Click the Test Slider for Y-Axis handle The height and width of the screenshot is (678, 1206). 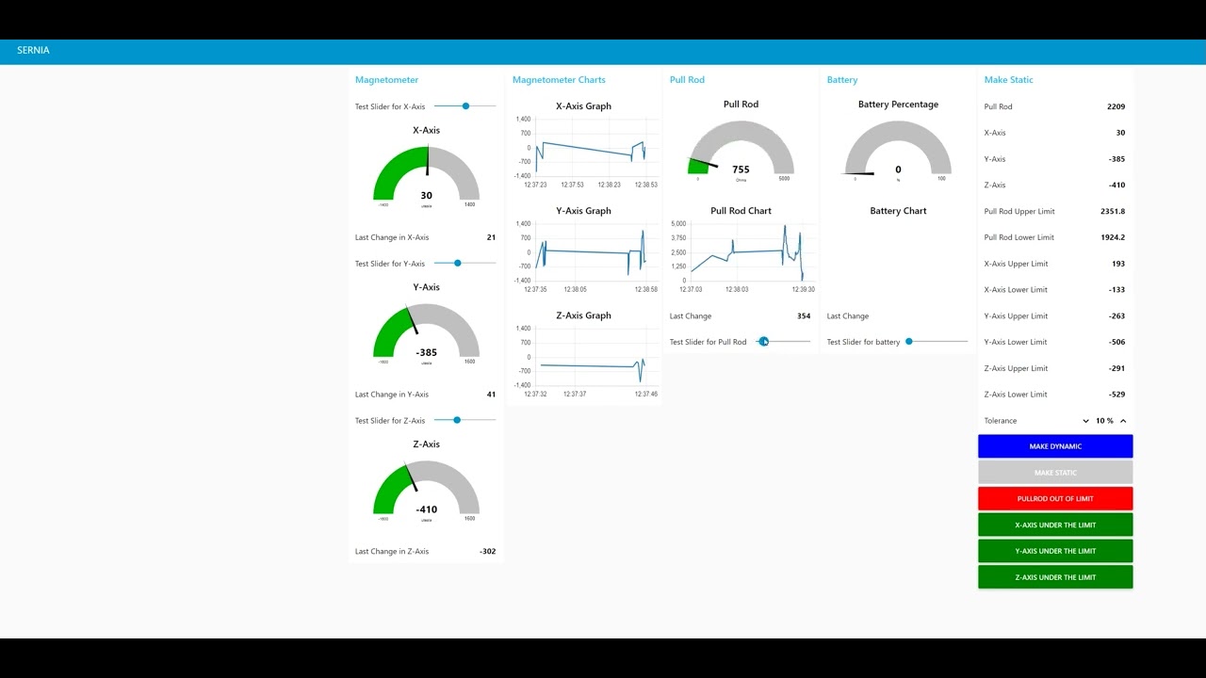458,264
